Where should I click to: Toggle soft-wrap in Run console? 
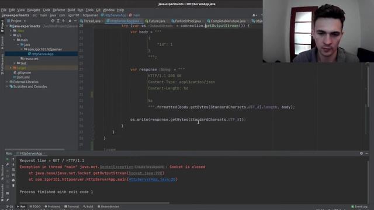click(x=13, y=170)
